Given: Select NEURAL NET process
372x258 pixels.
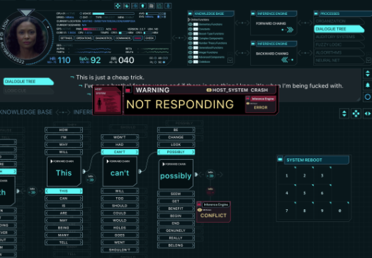Looking at the screenshot, I should [x=339, y=60].
